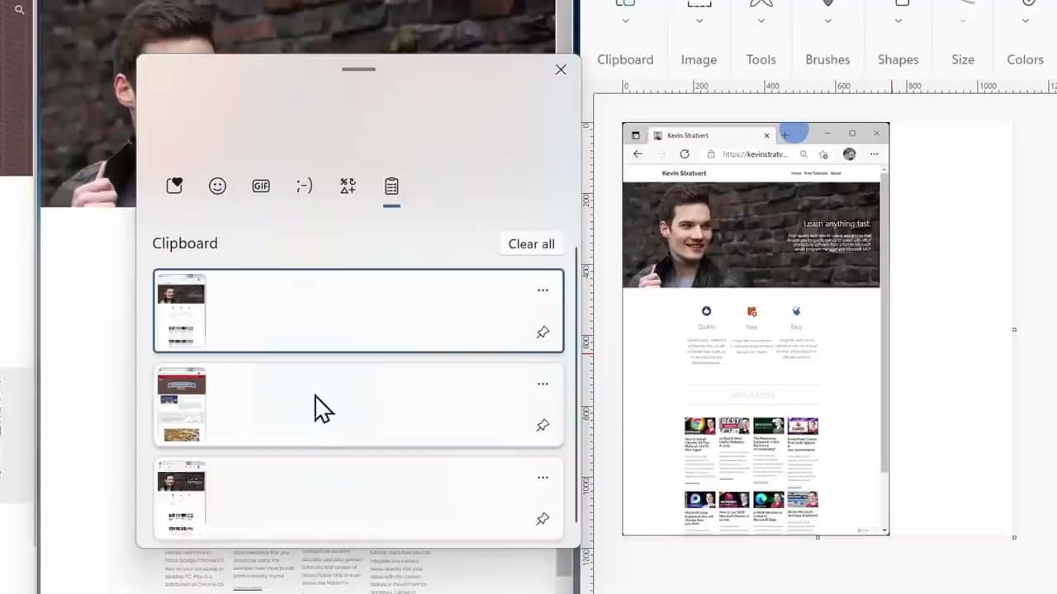
Task: Pin the second clipboard item
Action: coord(543,426)
